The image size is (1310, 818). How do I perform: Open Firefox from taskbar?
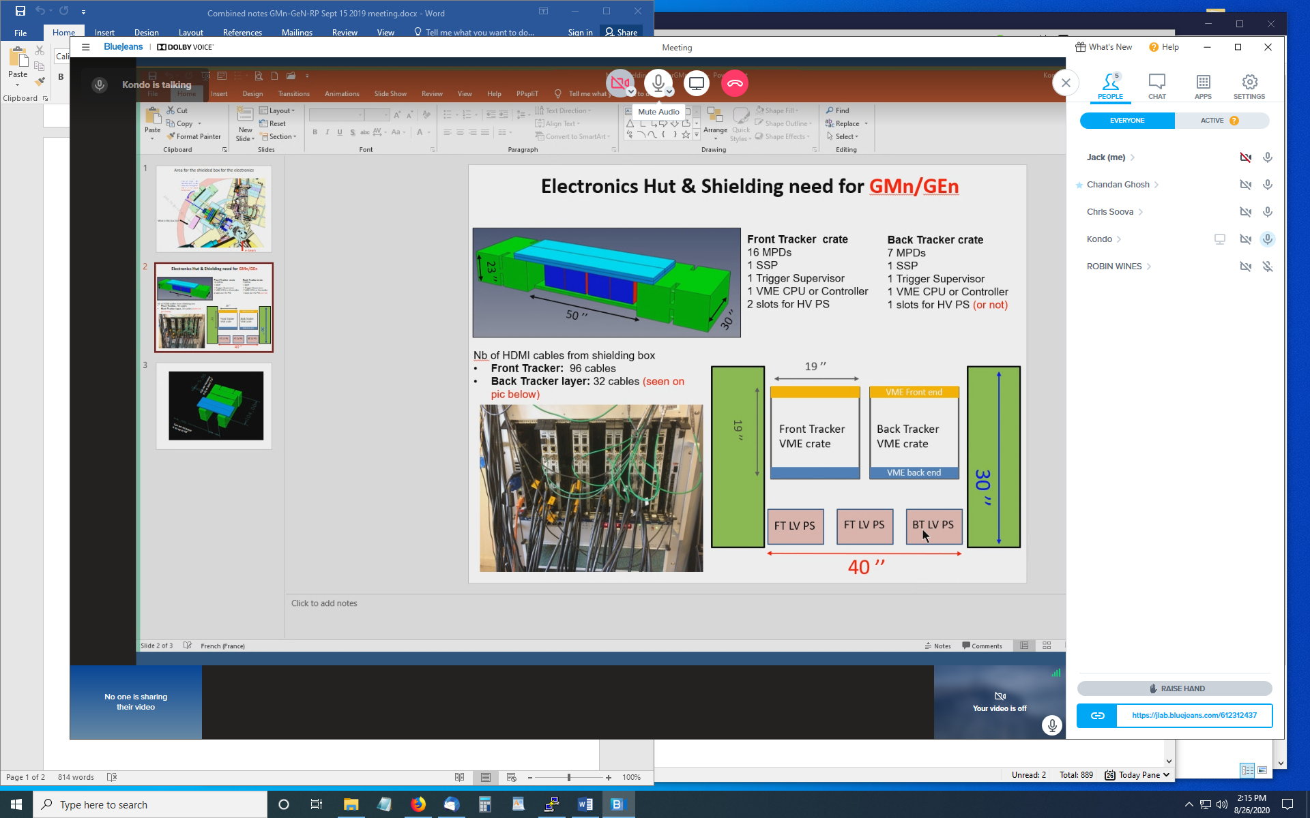pyautogui.click(x=418, y=804)
